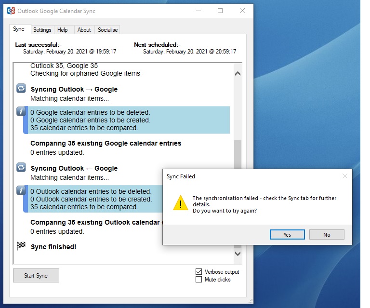
Task: Click Yes to retry the sync
Action: pyautogui.click(x=287, y=235)
